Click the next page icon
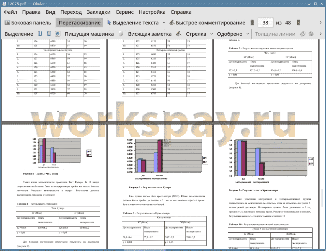Screen dimensions: 326x251 [299, 23]
